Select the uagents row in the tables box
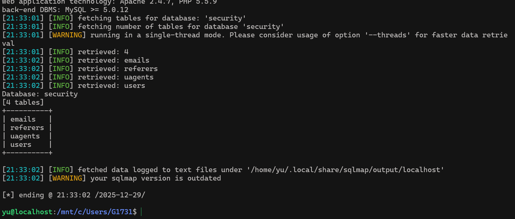The width and height of the screenshot is (515, 219). (x=25, y=136)
